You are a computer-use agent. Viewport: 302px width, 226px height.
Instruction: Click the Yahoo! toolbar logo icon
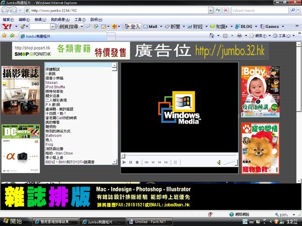(x=6, y=26)
